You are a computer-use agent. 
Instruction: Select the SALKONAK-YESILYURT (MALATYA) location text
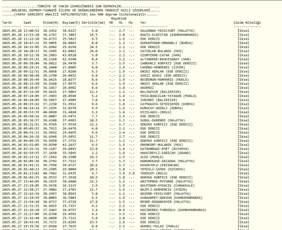[x=167, y=31]
